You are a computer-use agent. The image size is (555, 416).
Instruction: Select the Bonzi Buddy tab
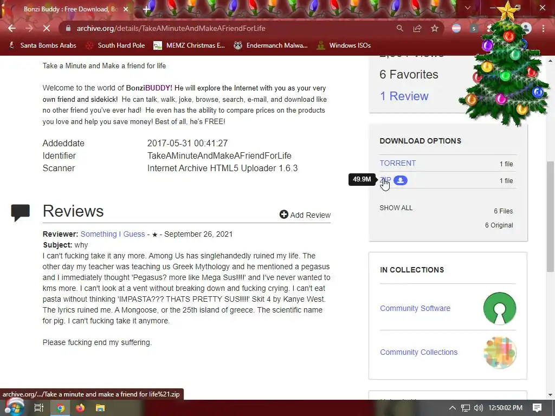click(x=69, y=9)
